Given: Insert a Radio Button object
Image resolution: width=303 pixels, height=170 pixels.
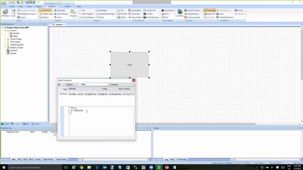Looking at the screenshot, I should (135, 17).
